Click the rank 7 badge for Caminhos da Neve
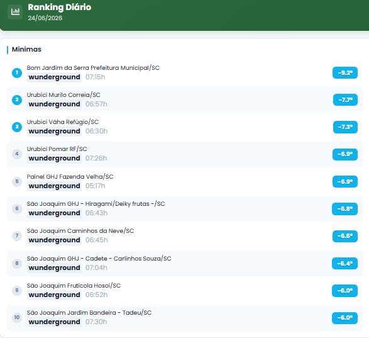Viewport: 369px width, 338px height. pyautogui.click(x=17, y=235)
